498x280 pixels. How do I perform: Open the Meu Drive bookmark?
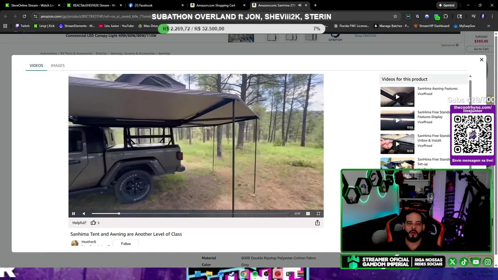[148, 26]
